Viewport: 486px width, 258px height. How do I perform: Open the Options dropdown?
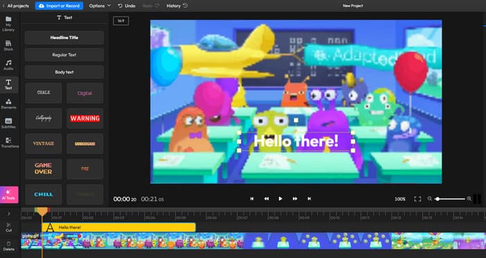click(100, 6)
